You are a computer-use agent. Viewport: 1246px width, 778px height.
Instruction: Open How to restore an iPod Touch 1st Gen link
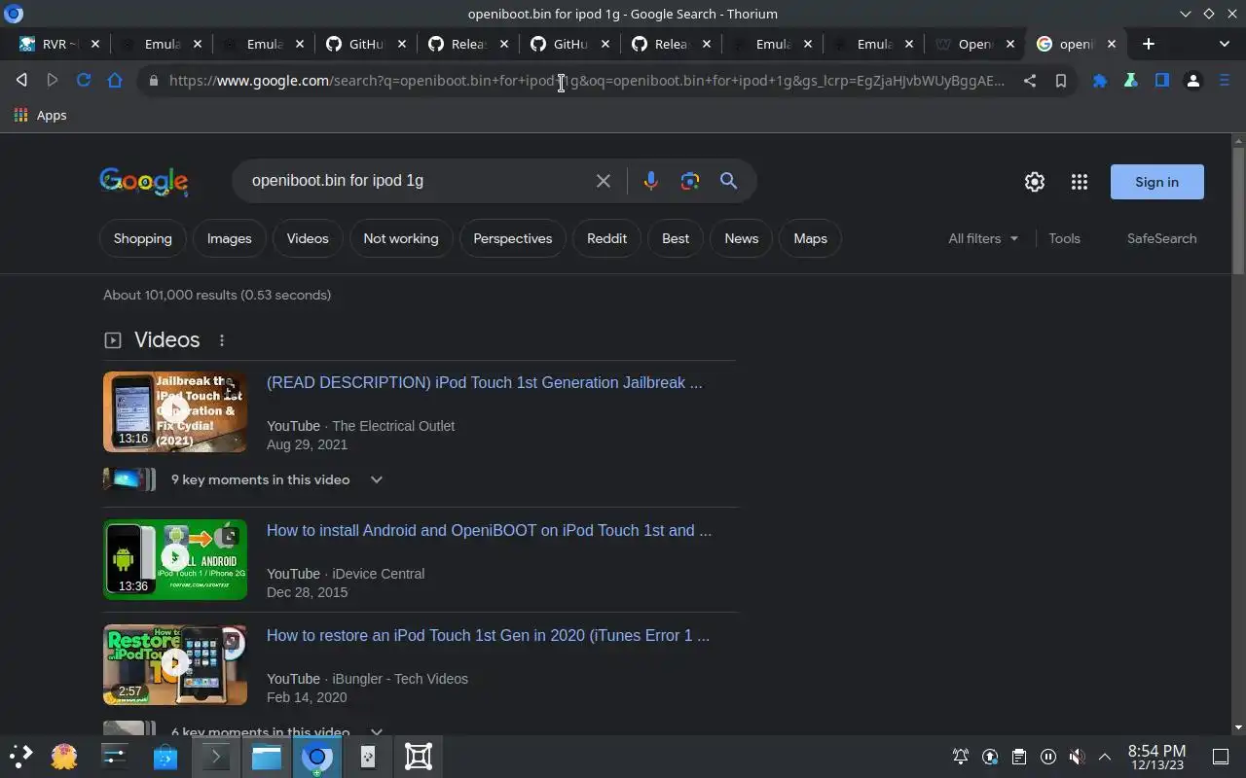coord(488,635)
